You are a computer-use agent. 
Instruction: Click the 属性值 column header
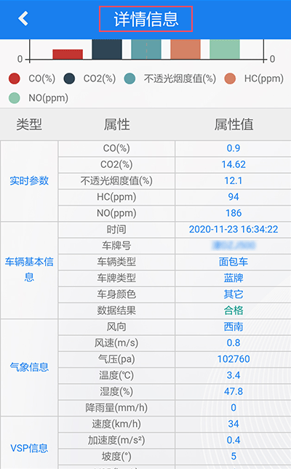click(234, 124)
